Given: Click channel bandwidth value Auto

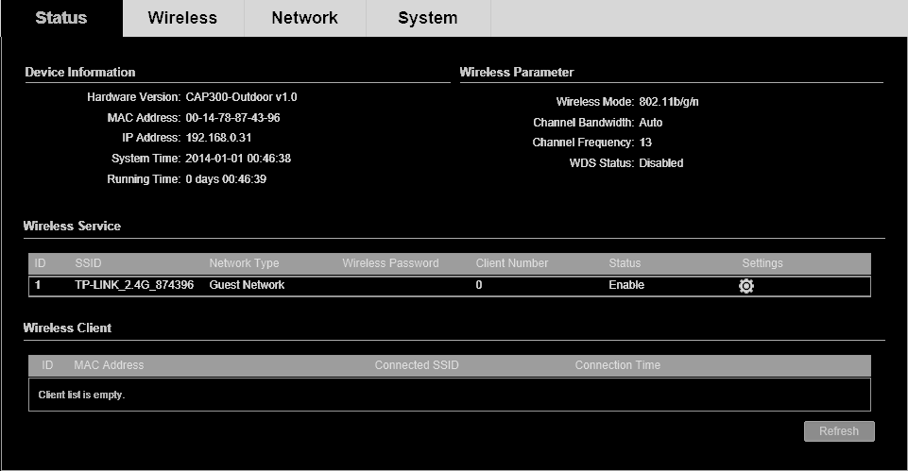Looking at the screenshot, I should 651,122.
